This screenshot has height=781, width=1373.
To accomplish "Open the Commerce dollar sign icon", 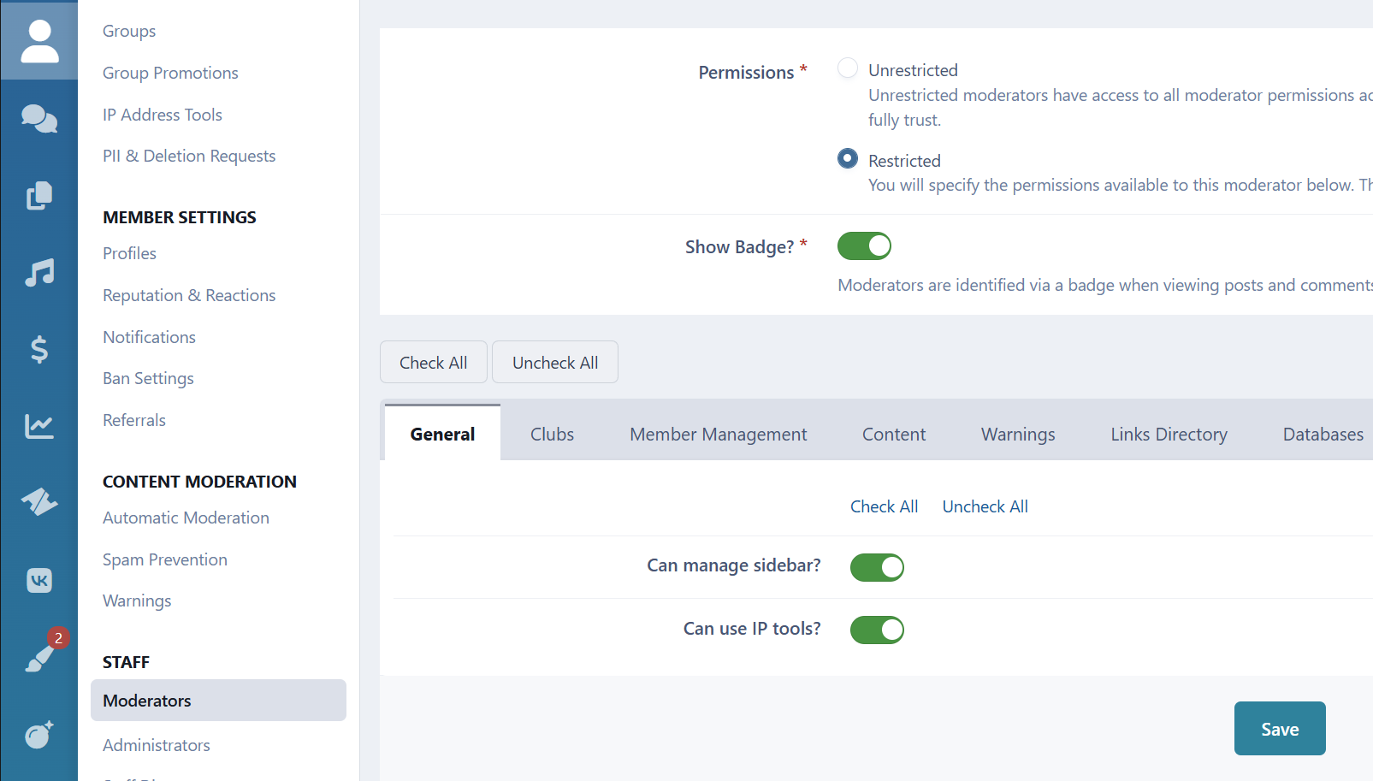I will click(39, 349).
